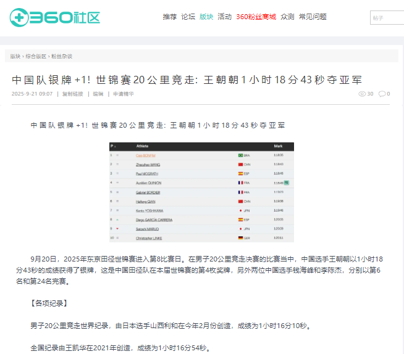The width and height of the screenshot is (404, 354).
Task: Click 申请精华 under the post title
Action: [123, 94]
